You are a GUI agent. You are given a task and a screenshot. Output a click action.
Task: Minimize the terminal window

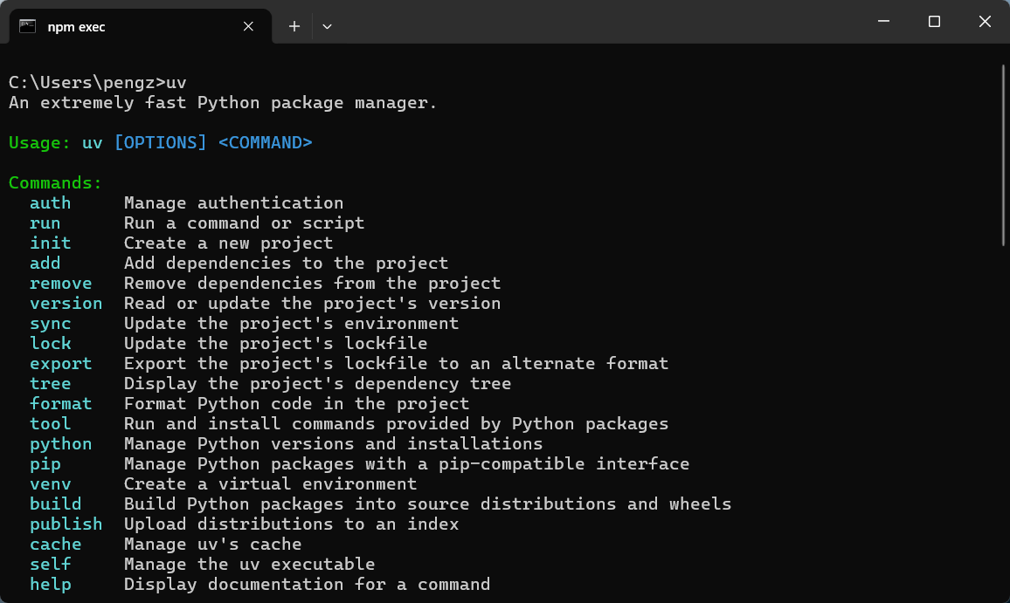coord(883,22)
